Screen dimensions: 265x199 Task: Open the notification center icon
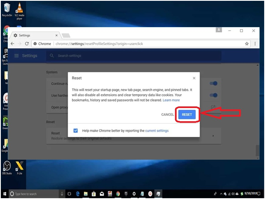[259, 194]
